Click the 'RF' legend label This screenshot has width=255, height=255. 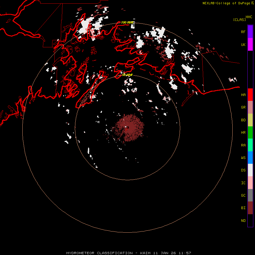click(x=243, y=32)
